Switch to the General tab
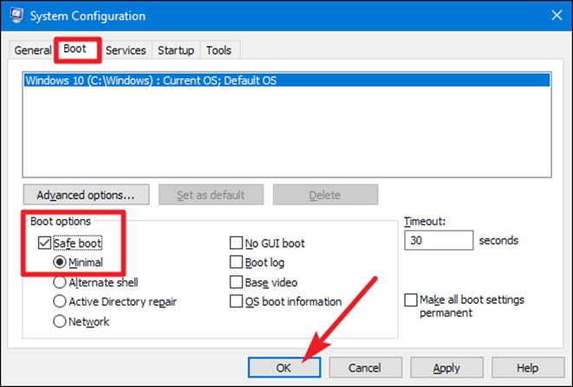This screenshot has height=387, width=573. click(32, 50)
